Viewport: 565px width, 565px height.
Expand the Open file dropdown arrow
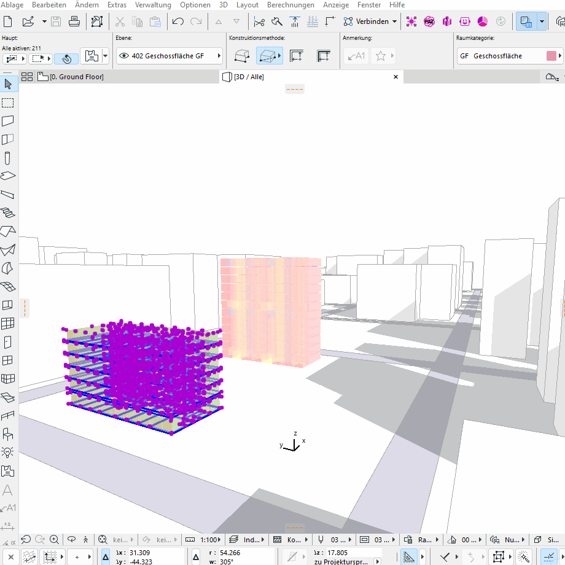point(44,21)
